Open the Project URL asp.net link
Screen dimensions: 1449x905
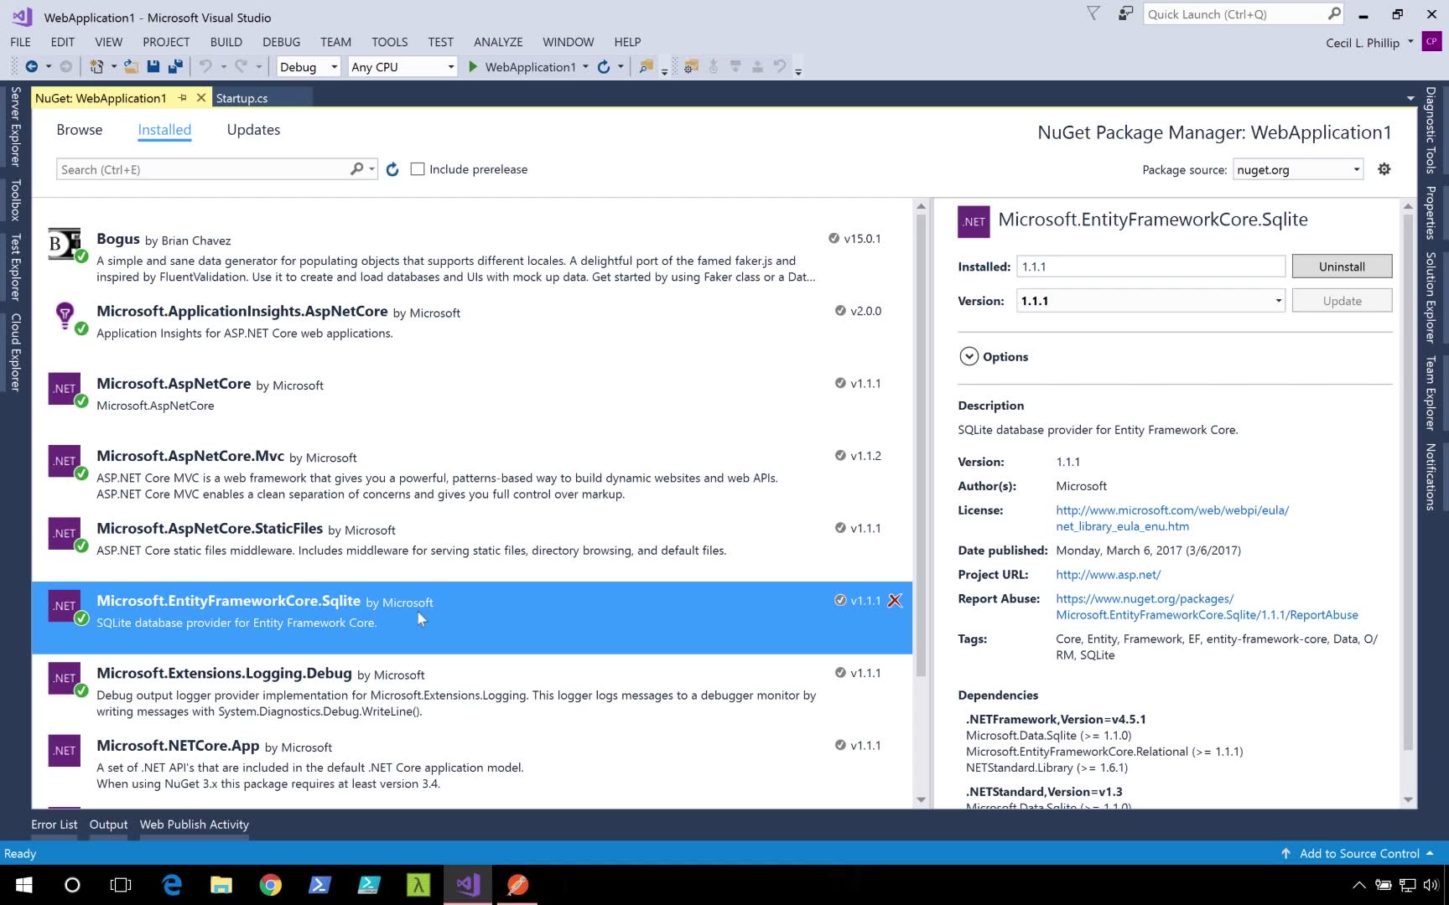click(x=1108, y=575)
